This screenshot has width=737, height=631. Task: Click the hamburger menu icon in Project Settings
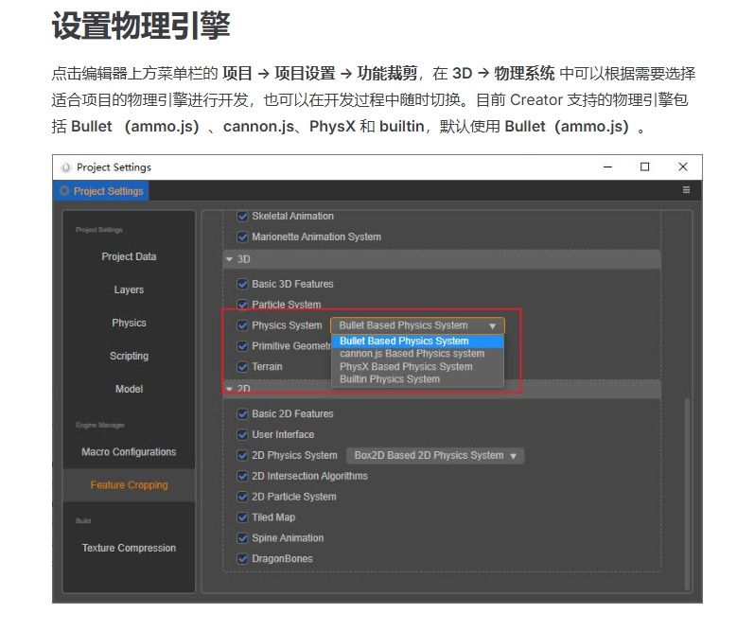click(686, 190)
